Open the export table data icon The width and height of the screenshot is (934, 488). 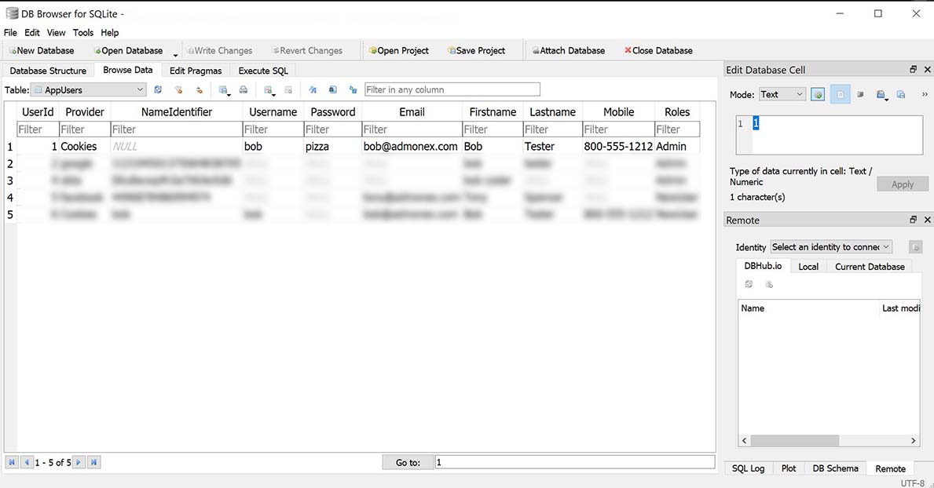click(x=224, y=90)
